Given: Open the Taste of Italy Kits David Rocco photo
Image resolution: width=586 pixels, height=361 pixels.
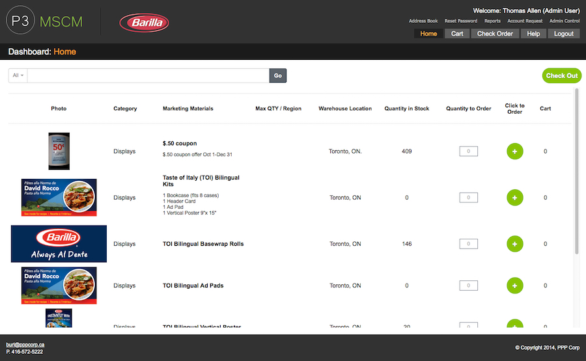Looking at the screenshot, I should click(x=59, y=198).
